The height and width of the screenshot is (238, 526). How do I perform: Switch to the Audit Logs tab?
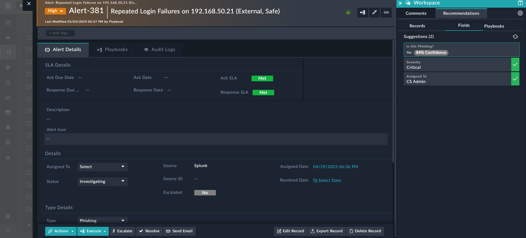(x=159, y=50)
